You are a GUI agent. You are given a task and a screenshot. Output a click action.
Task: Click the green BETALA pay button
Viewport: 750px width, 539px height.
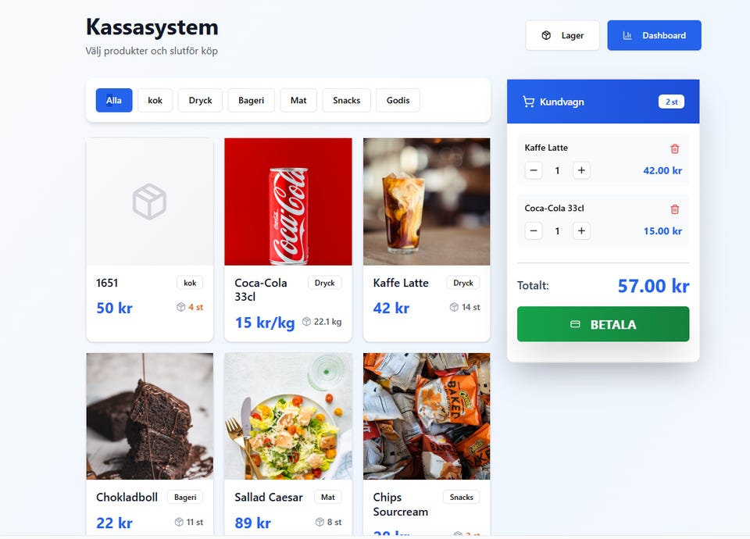click(602, 324)
